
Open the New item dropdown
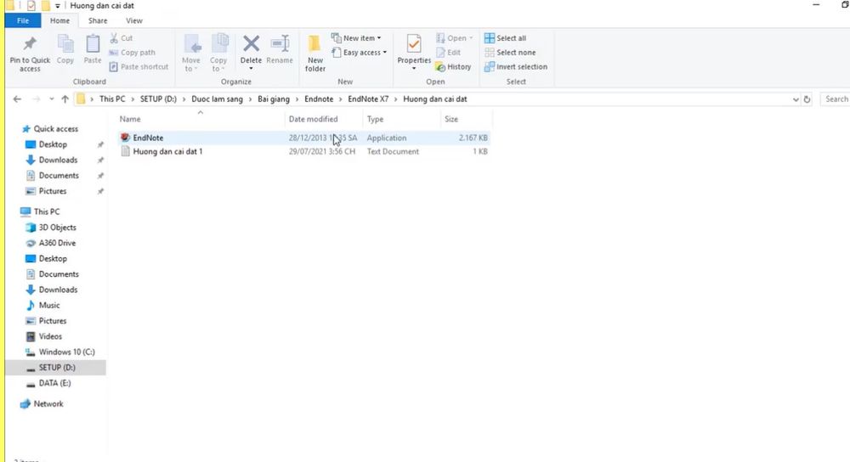pyautogui.click(x=357, y=38)
